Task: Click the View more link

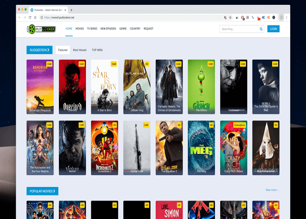Action: pos(271,190)
